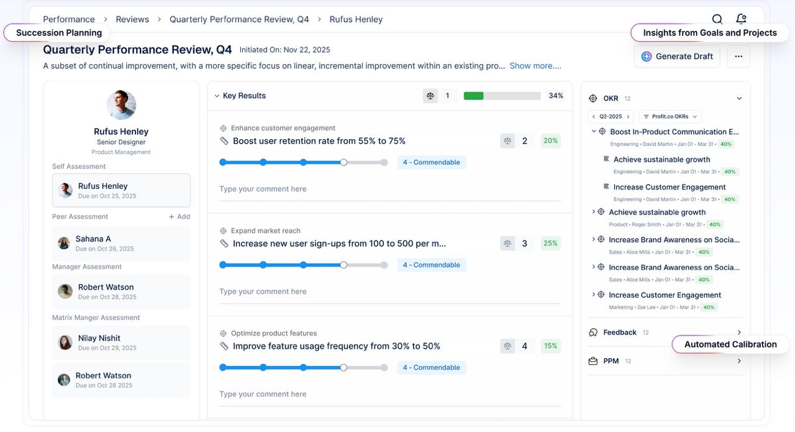Open the notifications bell icon
The image size is (795, 432).
click(x=741, y=19)
